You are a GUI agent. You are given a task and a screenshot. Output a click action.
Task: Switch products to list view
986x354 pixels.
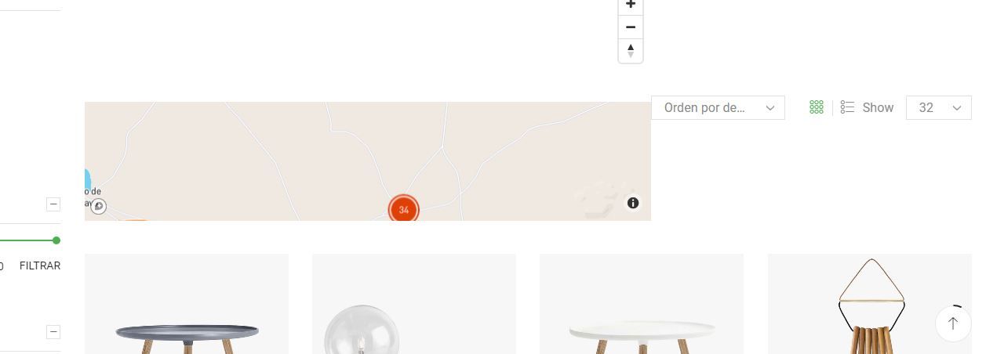(x=847, y=107)
